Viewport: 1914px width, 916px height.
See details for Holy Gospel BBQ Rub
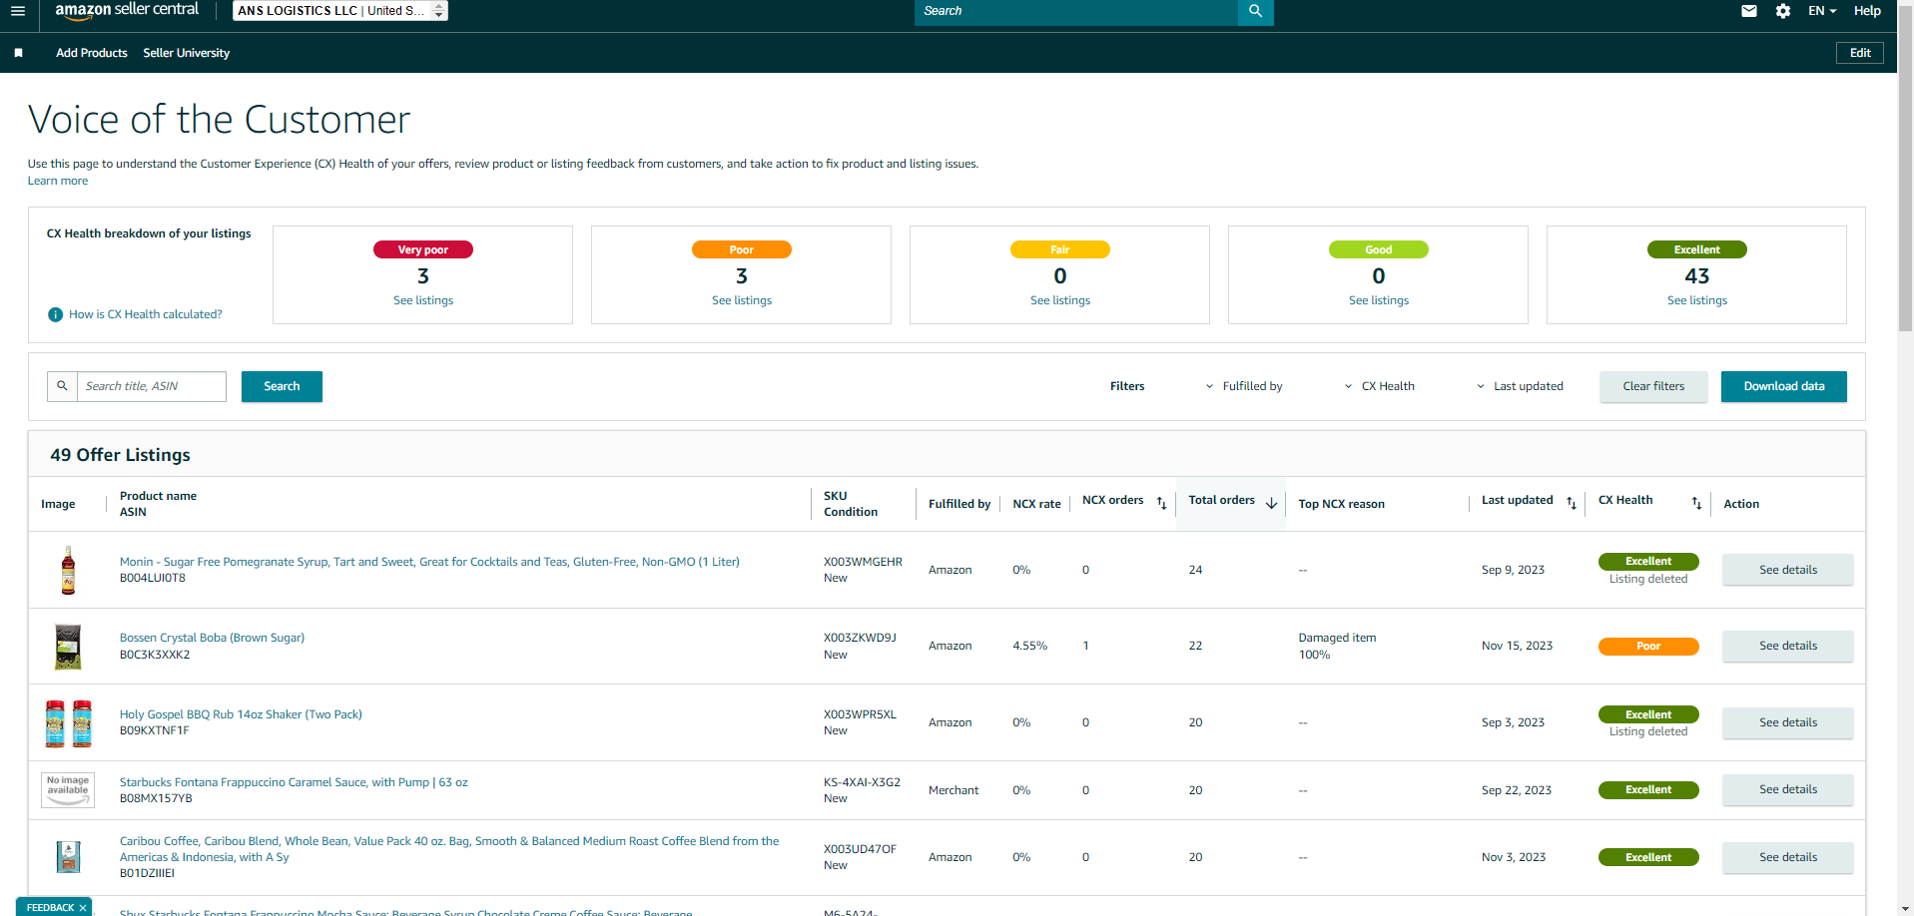[1787, 722]
